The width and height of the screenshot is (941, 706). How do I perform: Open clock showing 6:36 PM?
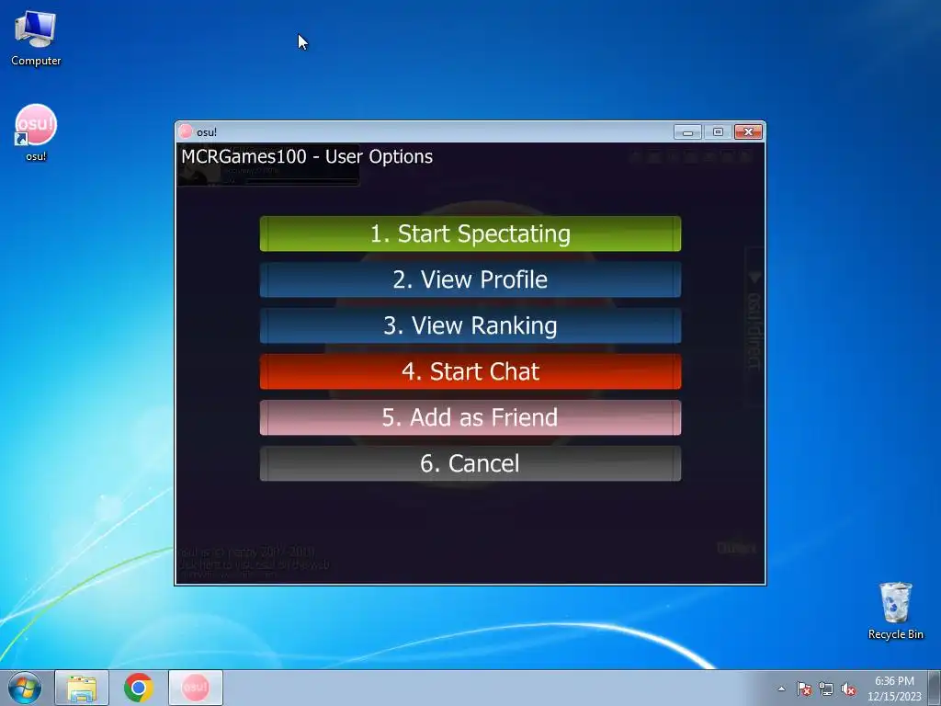tap(894, 689)
